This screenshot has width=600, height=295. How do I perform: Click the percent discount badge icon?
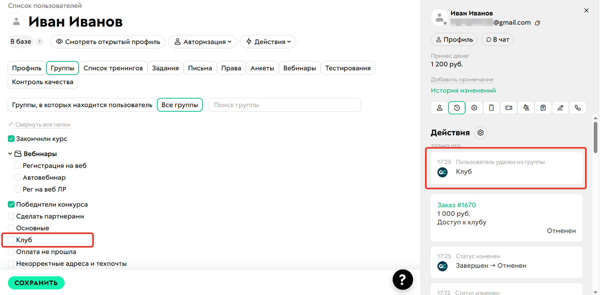(x=474, y=108)
